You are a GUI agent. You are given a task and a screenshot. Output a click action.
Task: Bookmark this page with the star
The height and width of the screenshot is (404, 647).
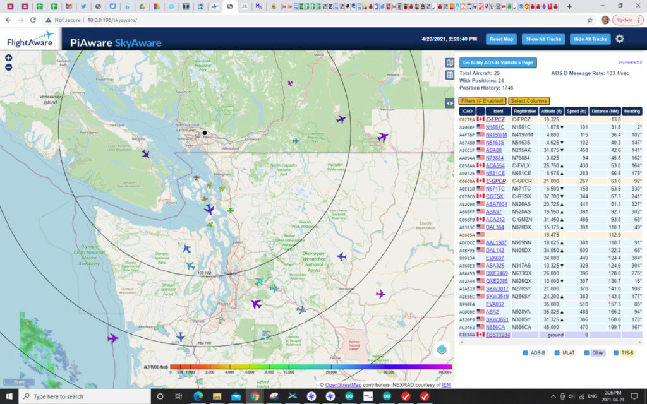(x=590, y=20)
